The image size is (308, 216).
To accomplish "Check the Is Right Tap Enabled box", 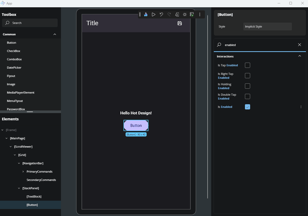I will pyautogui.click(x=247, y=75).
